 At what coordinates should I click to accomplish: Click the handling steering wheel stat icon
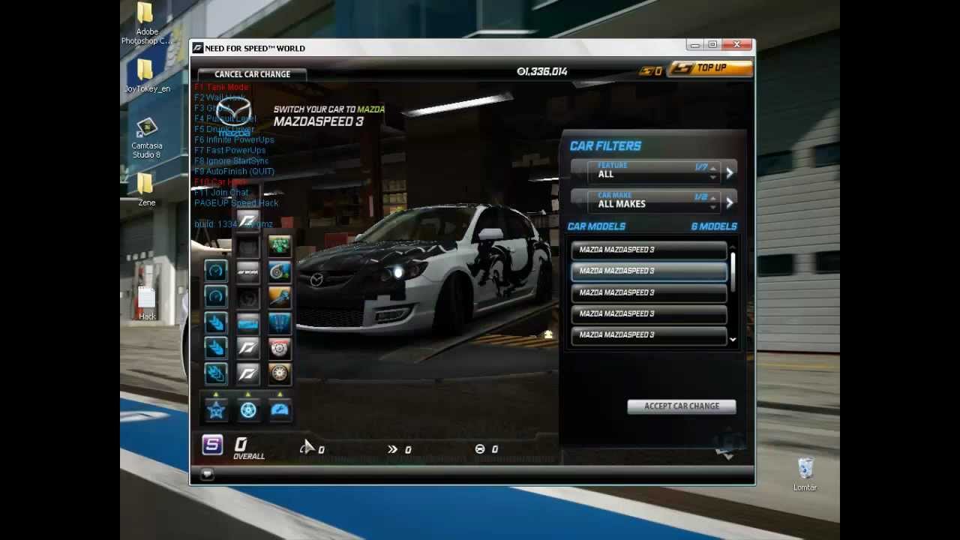pos(480,449)
